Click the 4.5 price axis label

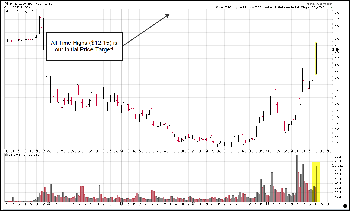coord(336,110)
